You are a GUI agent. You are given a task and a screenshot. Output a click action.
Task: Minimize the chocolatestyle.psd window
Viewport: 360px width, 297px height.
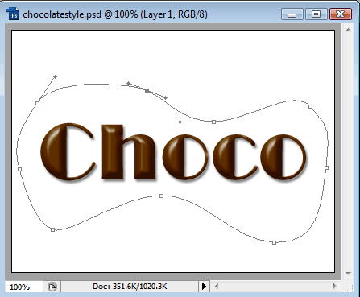[292, 14]
